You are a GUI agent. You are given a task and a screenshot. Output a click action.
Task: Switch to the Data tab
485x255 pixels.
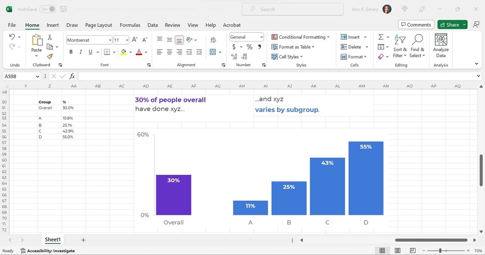coord(152,25)
